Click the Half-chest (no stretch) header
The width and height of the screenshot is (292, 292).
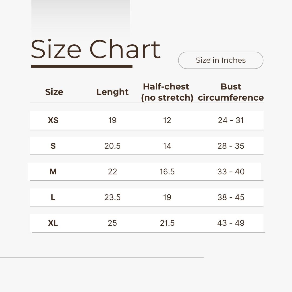click(x=167, y=92)
